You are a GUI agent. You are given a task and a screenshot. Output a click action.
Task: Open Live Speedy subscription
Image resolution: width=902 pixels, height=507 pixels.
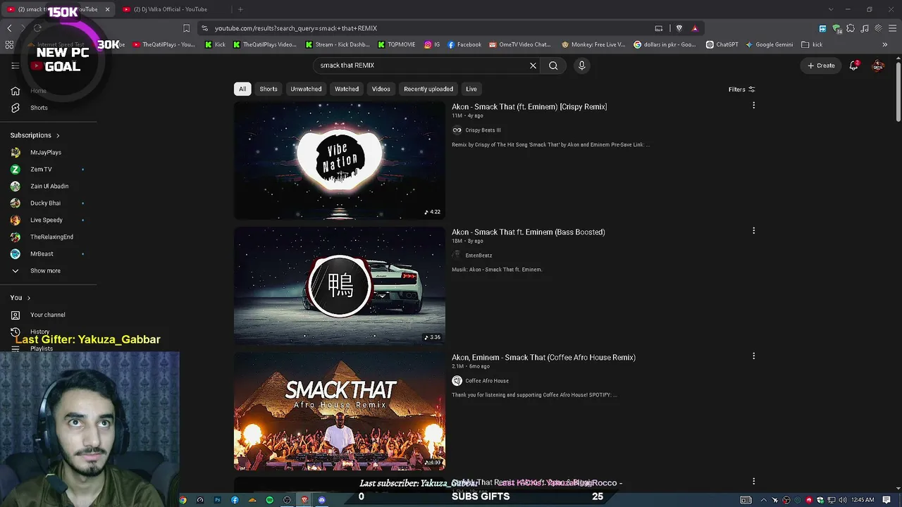pos(47,220)
